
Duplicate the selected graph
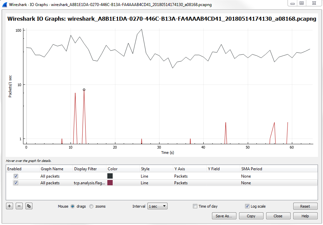(29, 206)
